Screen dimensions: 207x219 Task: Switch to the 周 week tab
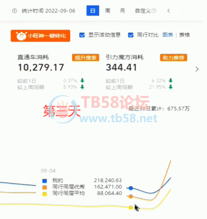107,11
